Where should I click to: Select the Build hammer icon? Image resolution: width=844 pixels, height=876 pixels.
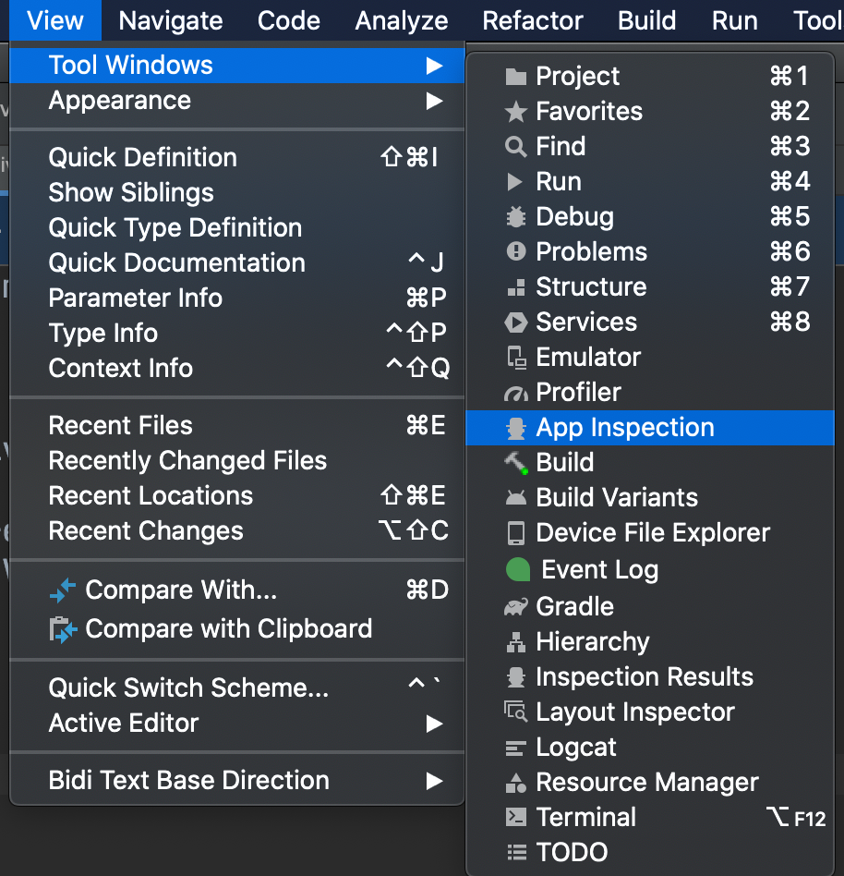[x=516, y=463]
